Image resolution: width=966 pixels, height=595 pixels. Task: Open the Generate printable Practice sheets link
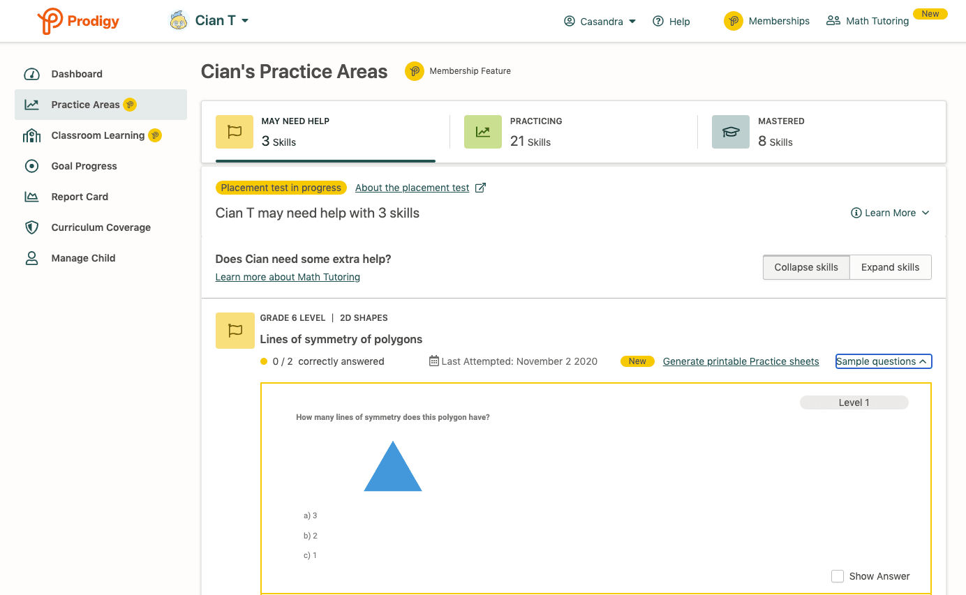[741, 361]
